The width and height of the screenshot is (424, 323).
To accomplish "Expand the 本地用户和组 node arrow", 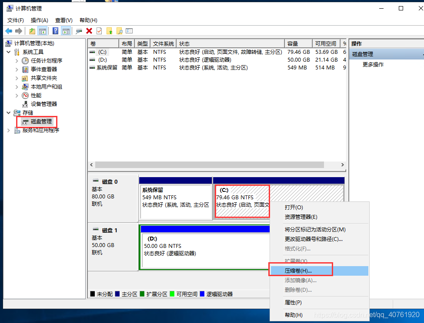I will [x=17, y=87].
